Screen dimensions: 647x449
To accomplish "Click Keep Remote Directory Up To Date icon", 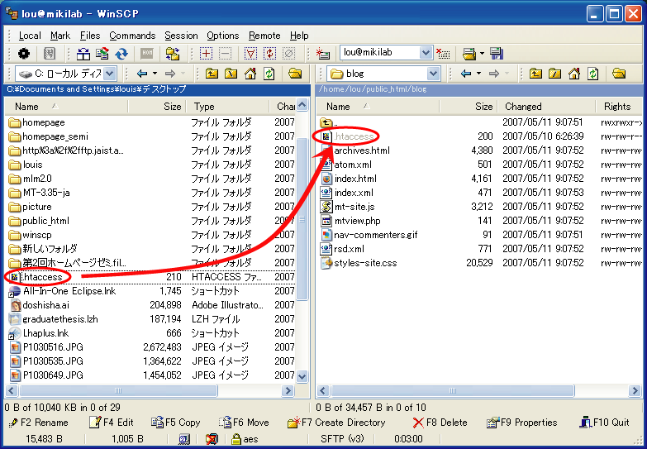I will [102, 53].
